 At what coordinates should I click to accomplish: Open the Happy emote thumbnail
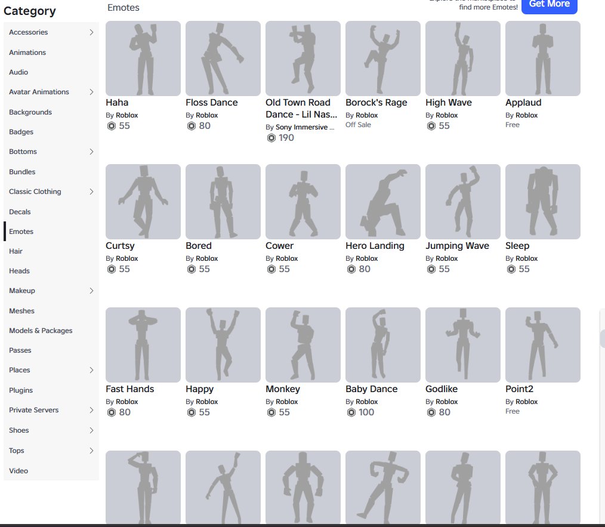pos(223,345)
